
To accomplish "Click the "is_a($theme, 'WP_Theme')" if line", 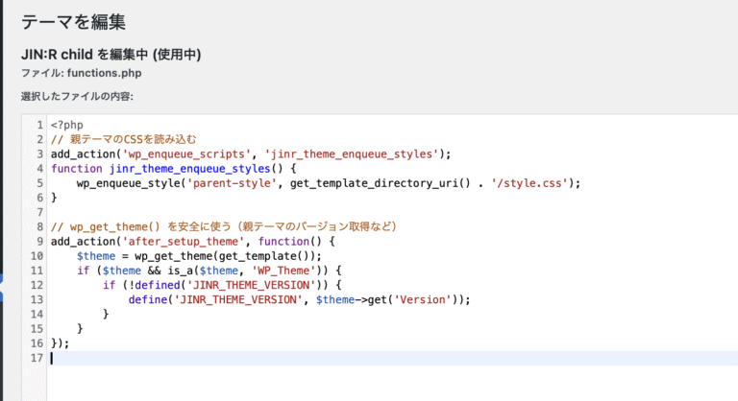I will point(209,271).
